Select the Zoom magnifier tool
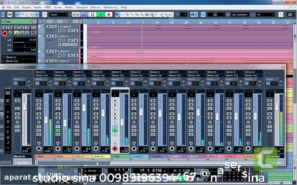 point(142,14)
